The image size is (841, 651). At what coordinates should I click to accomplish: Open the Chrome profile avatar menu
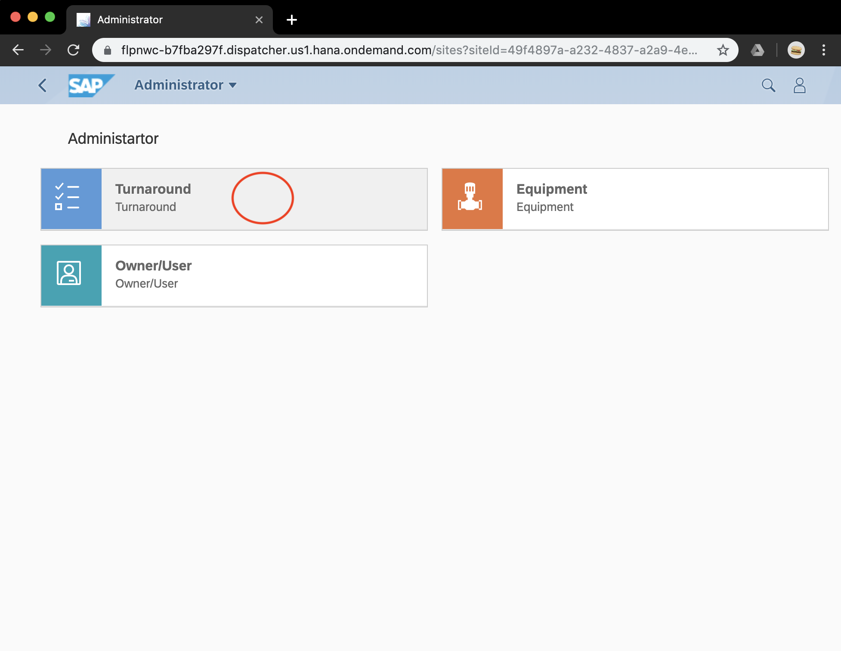click(796, 50)
